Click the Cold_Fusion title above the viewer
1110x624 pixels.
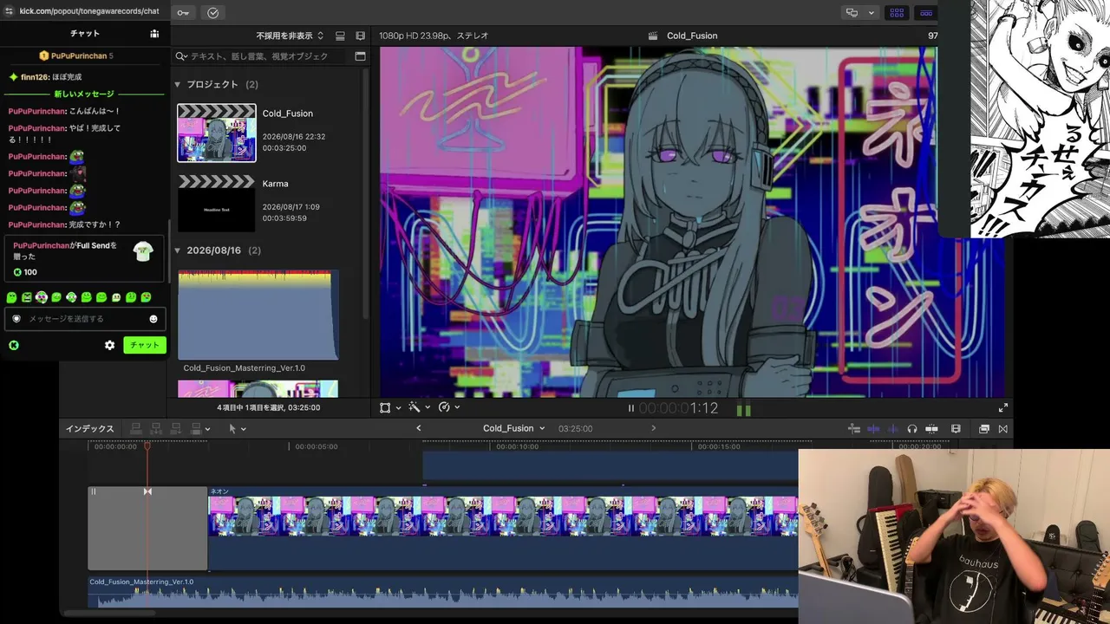(691, 36)
